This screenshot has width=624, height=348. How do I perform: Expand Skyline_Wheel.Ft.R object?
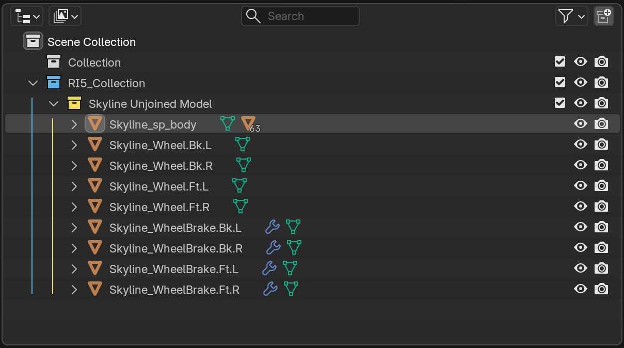pos(74,207)
